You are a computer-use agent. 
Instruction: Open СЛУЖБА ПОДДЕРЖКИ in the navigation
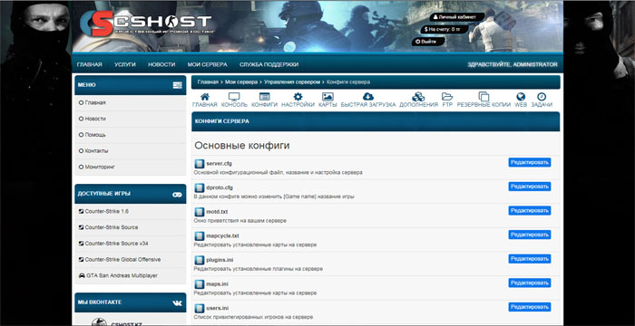(x=269, y=64)
